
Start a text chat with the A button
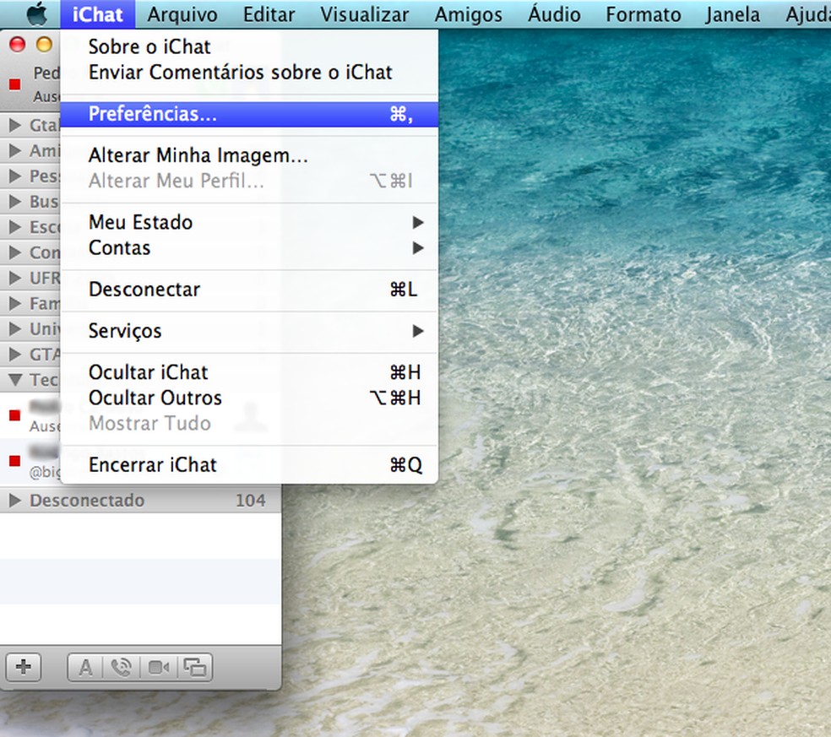pyautogui.click(x=85, y=668)
